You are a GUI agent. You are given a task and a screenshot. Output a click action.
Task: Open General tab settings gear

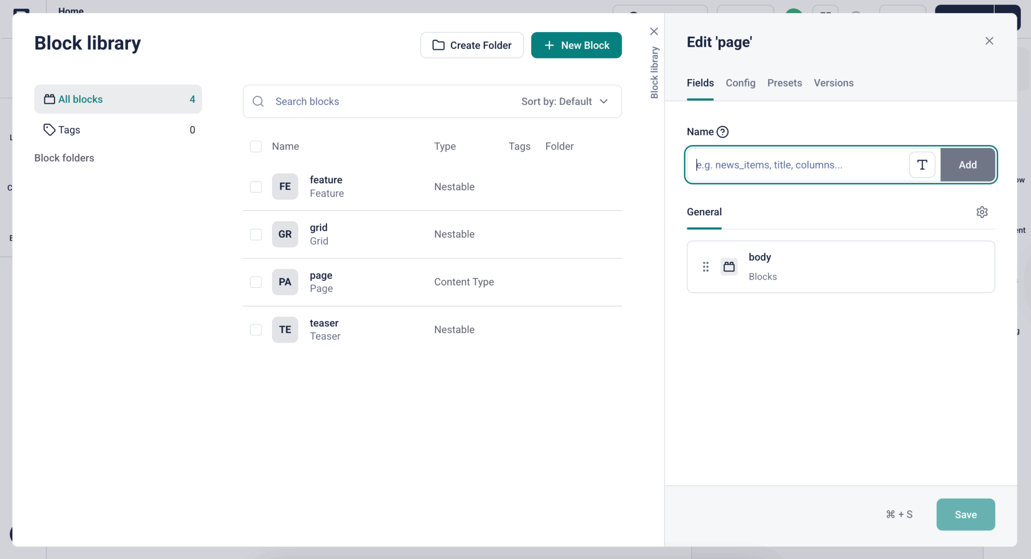[982, 212]
